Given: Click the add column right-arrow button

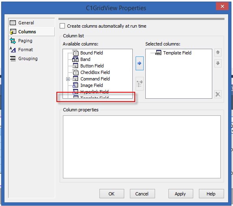Looking at the screenshot, I should pyautogui.click(x=140, y=63).
